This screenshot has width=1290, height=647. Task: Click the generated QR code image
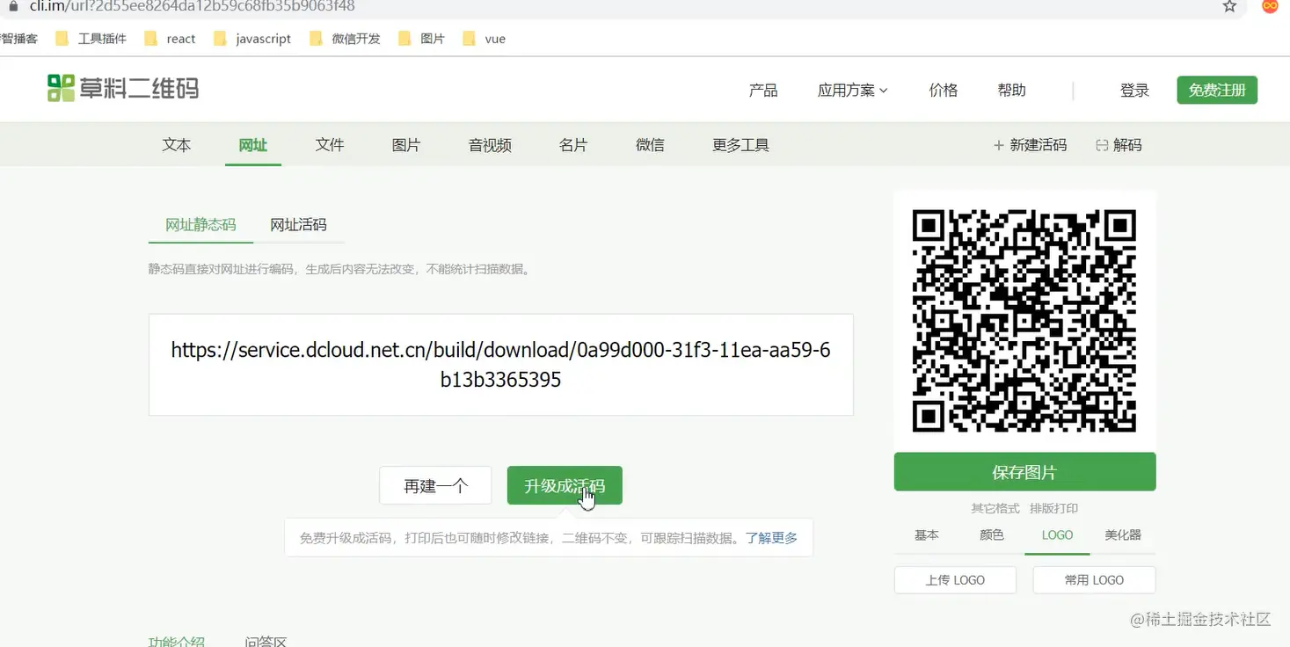[x=1024, y=321]
